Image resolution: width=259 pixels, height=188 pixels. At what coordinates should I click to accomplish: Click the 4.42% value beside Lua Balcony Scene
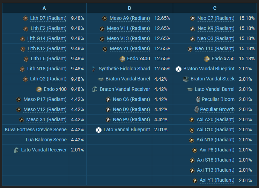click(77, 140)
